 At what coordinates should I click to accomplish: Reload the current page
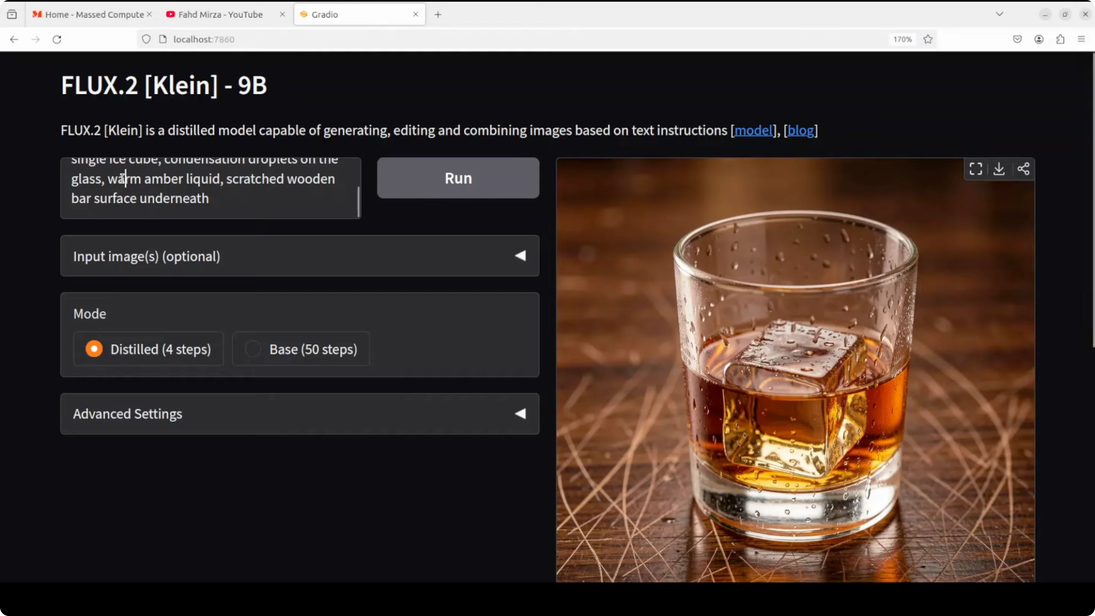tap(57, 39)
